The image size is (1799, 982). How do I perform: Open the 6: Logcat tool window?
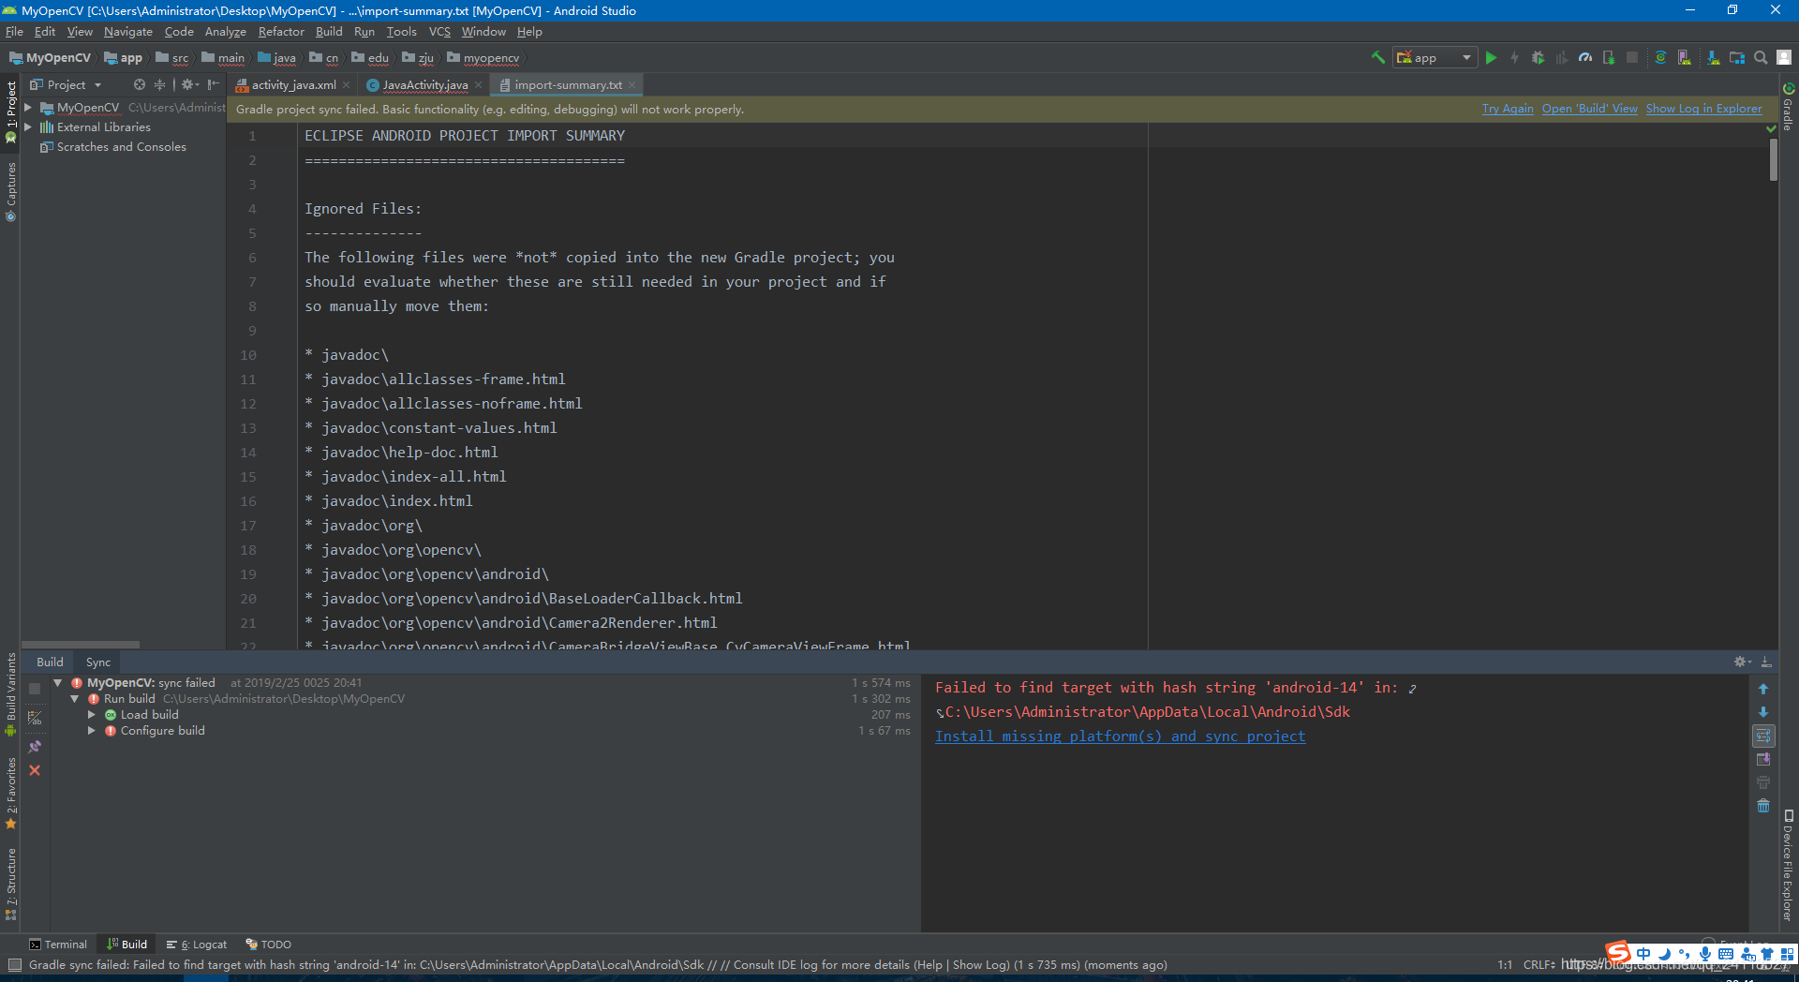197,945
